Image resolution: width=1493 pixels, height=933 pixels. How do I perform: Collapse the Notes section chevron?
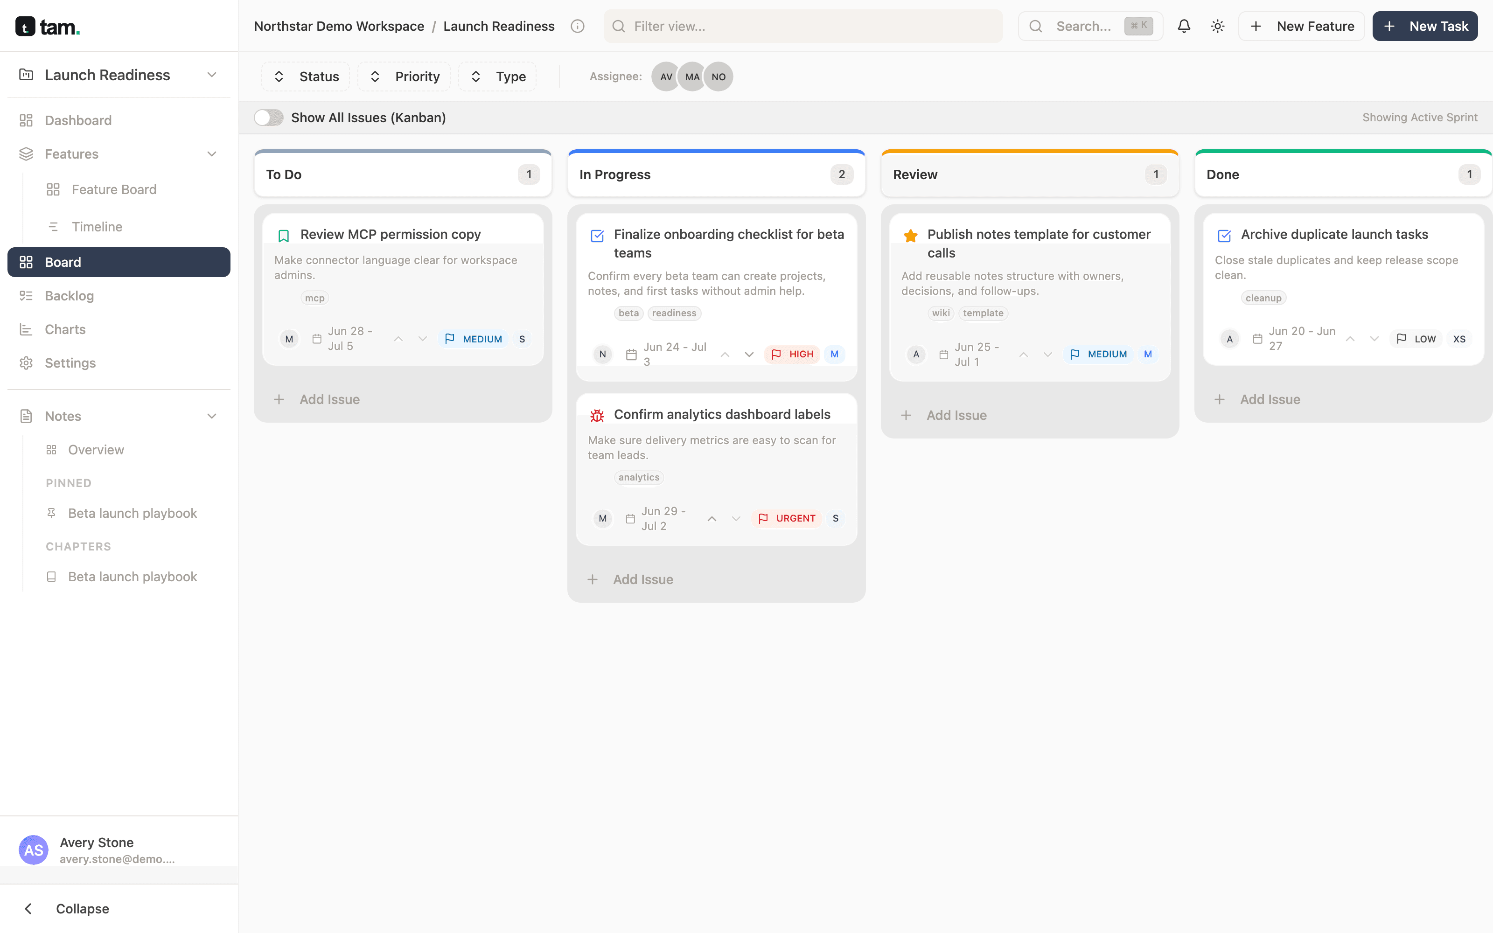[212, 416]
